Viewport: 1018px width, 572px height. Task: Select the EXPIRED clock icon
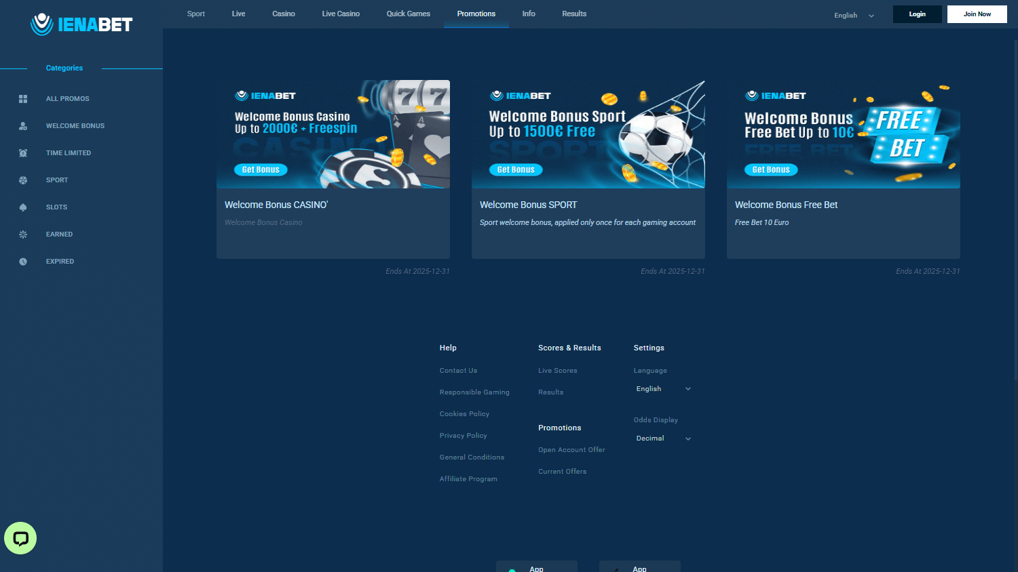[22, 261]
